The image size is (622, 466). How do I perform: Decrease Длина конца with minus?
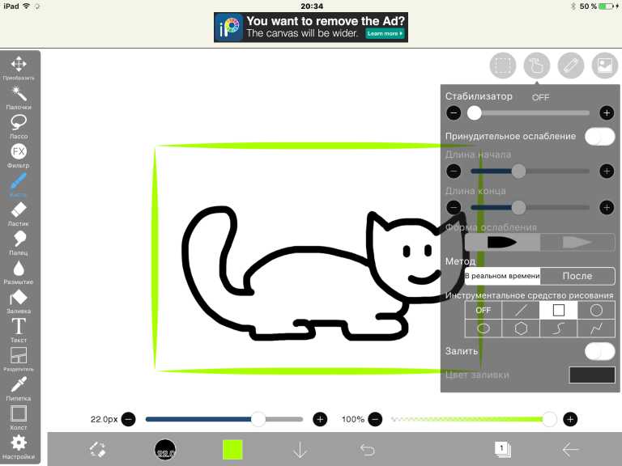click(454, 207)
